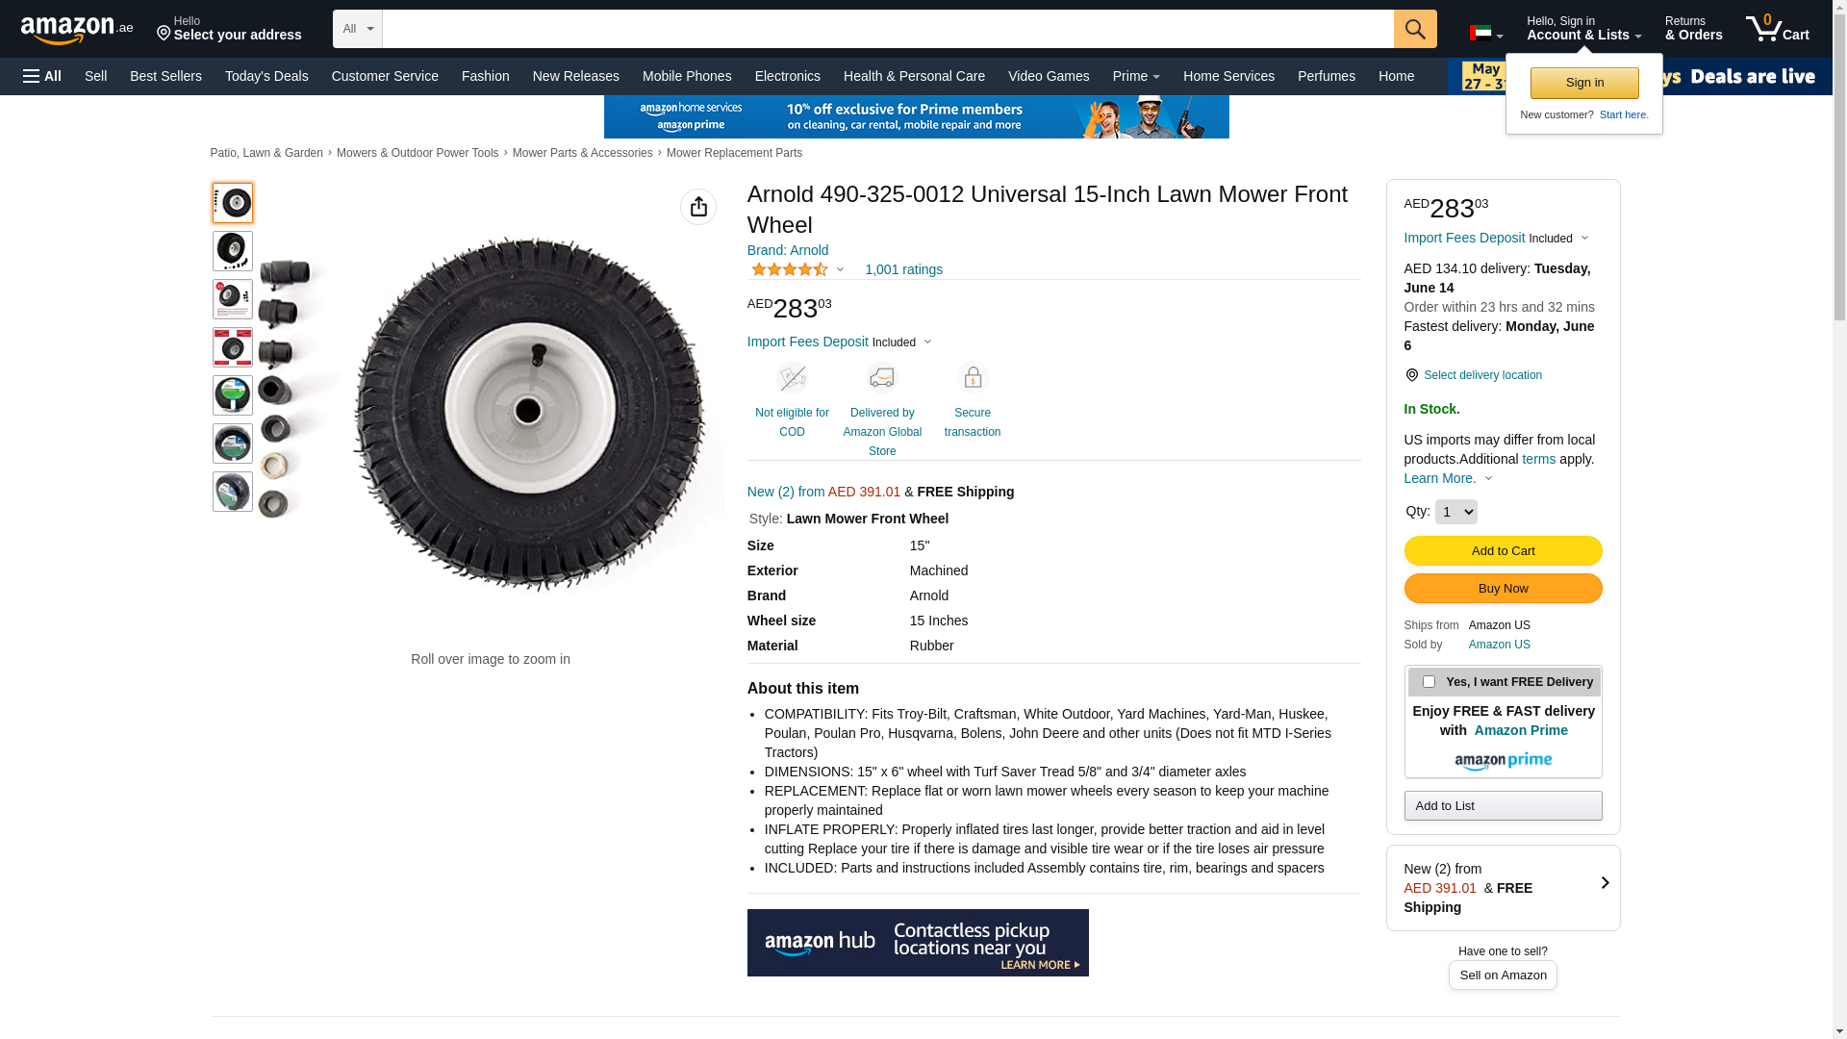Expand the star ratings popover arrow
This screenshot has height=1039, width=1847.
pos(840,270)
